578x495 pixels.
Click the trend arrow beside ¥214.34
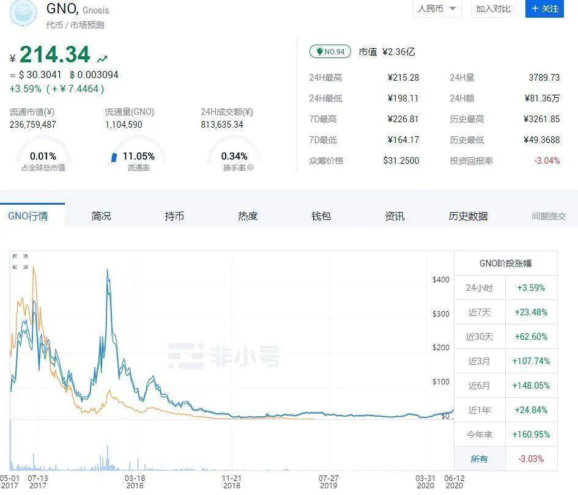(x=102, y=58)
